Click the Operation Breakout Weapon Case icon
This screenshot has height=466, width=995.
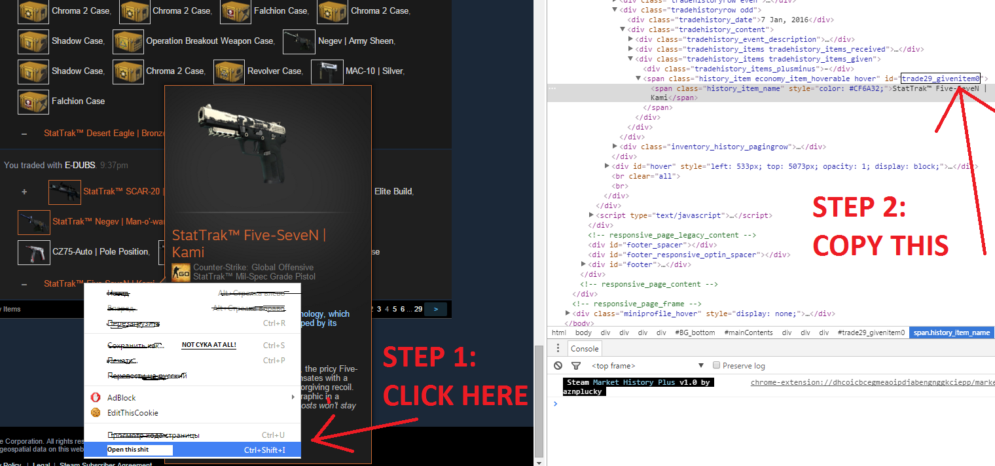pyautogui.click(x=128, y=41)
